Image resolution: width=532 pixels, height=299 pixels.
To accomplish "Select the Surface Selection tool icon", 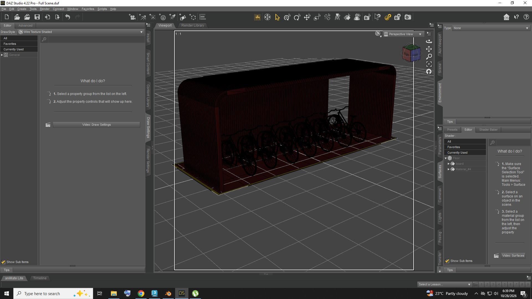I will 347,17.
